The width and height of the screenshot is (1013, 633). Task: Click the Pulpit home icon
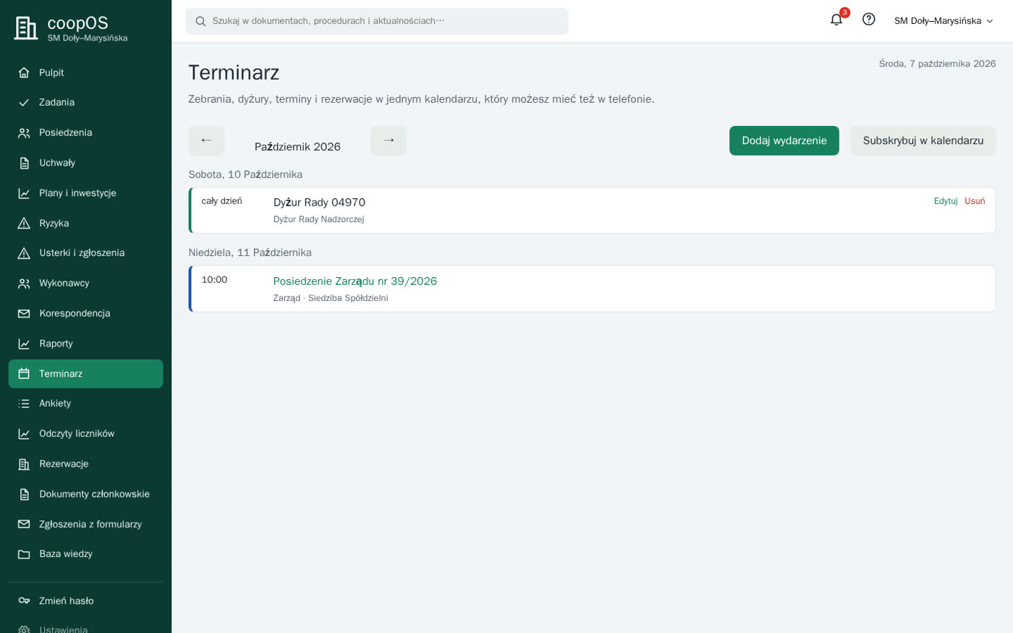coord(24,72)
